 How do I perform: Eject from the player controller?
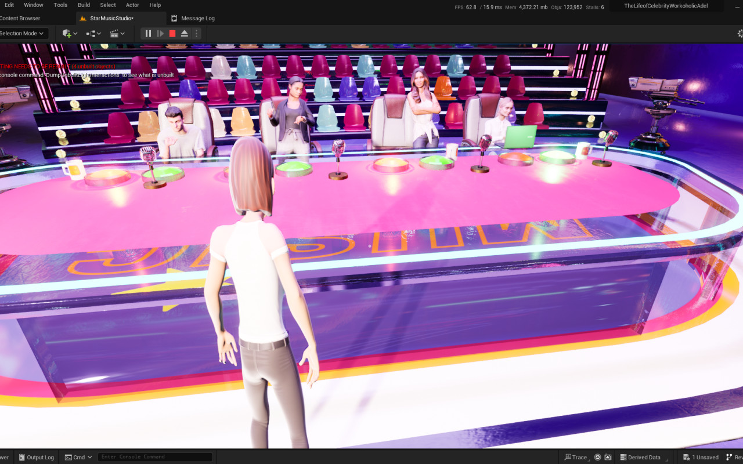[x=185, y=34]
